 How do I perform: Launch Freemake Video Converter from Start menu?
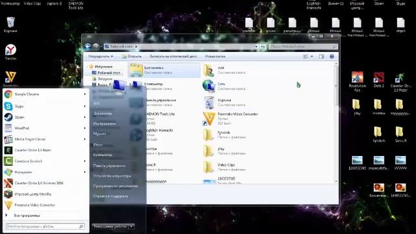[45, 205]
